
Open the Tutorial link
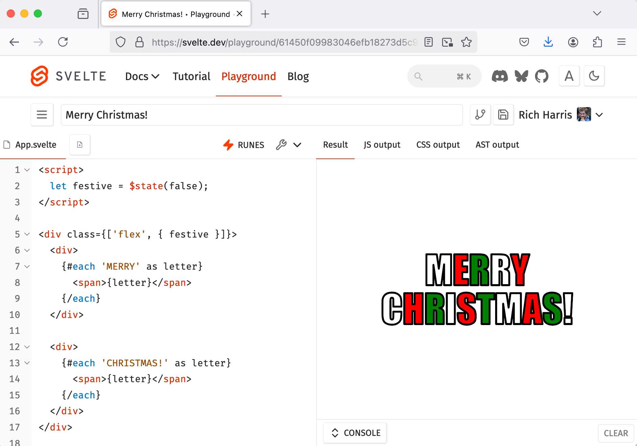[192, 76]
